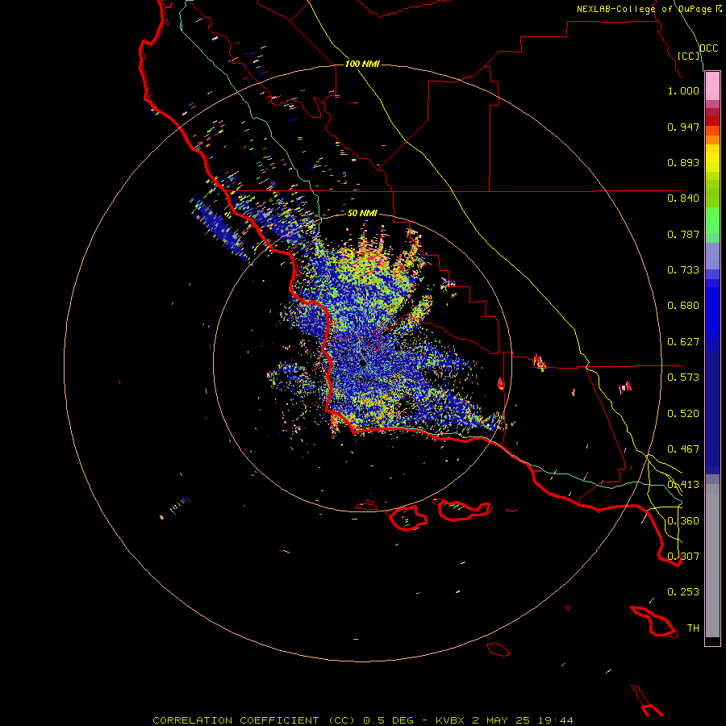Click the 0.947 legend value
726x726 pixels.
683,127
